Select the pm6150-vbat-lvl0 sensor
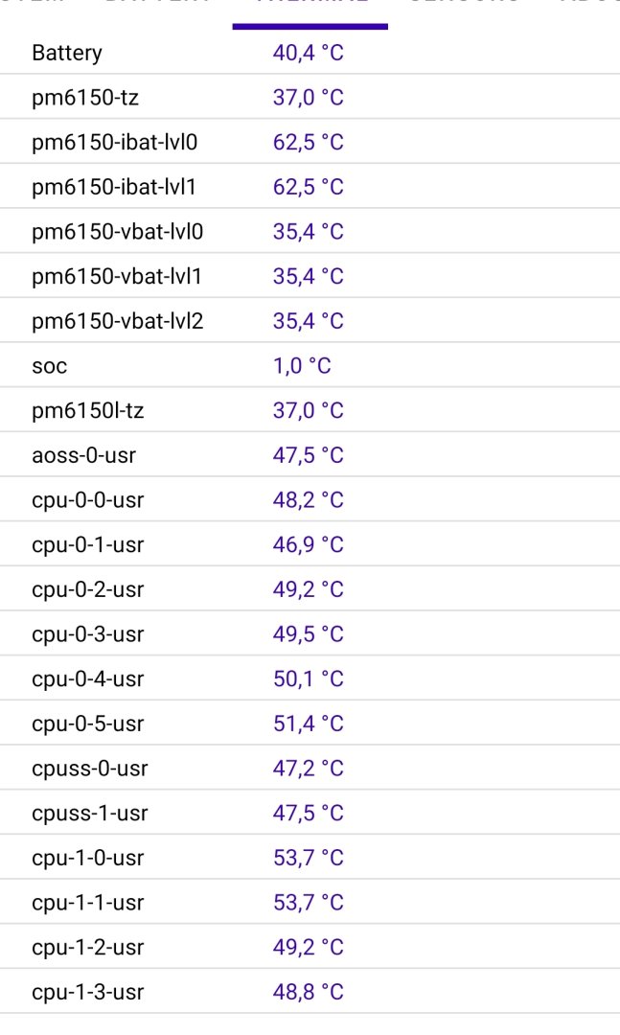This screenshot has height=1035, width=620. tap(117, 232)
